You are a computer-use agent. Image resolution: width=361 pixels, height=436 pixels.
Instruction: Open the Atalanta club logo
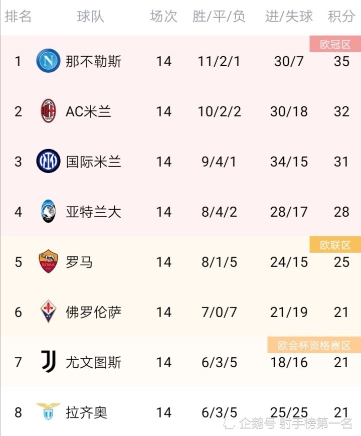pos(48,211)
